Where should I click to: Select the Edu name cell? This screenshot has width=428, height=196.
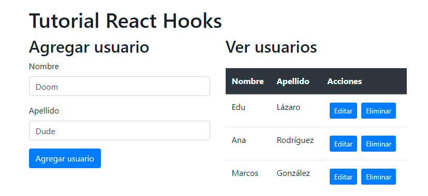238,107
